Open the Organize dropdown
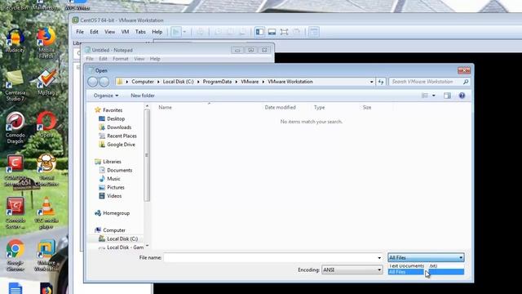This screenshot has width=522, height=294. pyautogui.click(x=106, y=96)
